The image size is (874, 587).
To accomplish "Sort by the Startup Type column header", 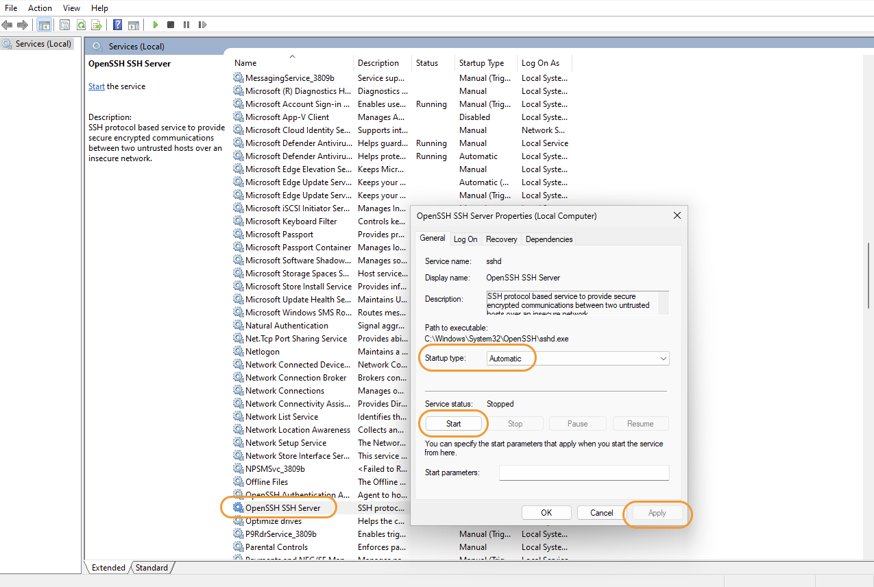I will [x=486, y=63].
